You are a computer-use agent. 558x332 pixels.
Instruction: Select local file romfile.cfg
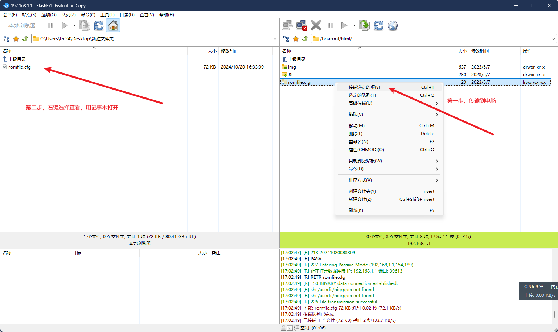(x=20, y=67)
